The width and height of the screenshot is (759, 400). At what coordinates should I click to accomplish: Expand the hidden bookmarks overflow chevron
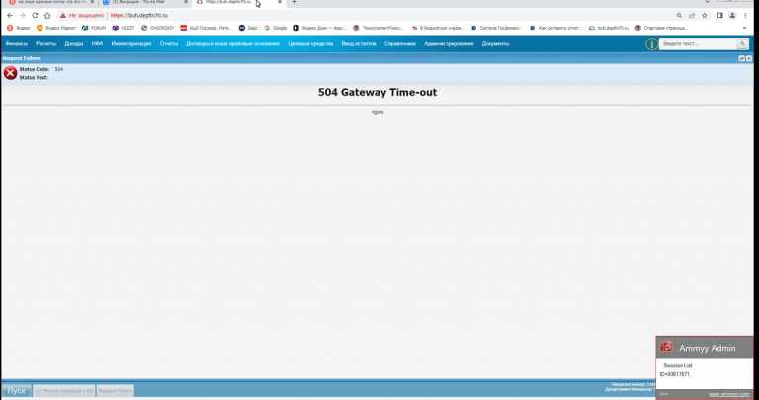pos(744,28)
